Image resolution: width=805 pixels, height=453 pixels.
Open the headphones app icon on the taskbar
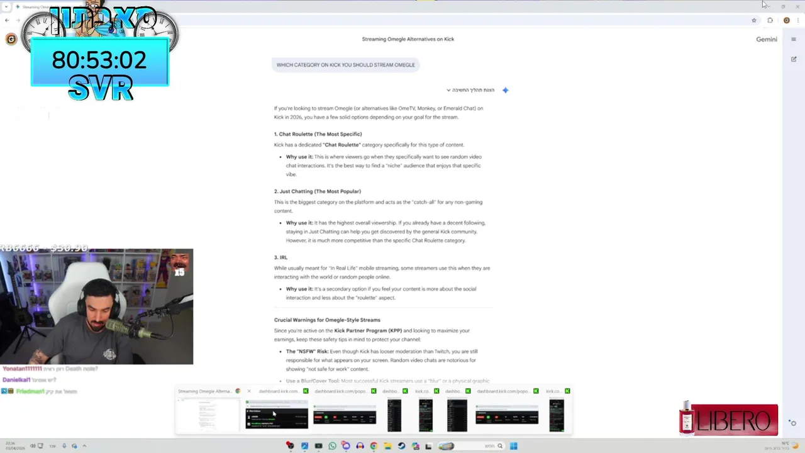coord(360,446)
